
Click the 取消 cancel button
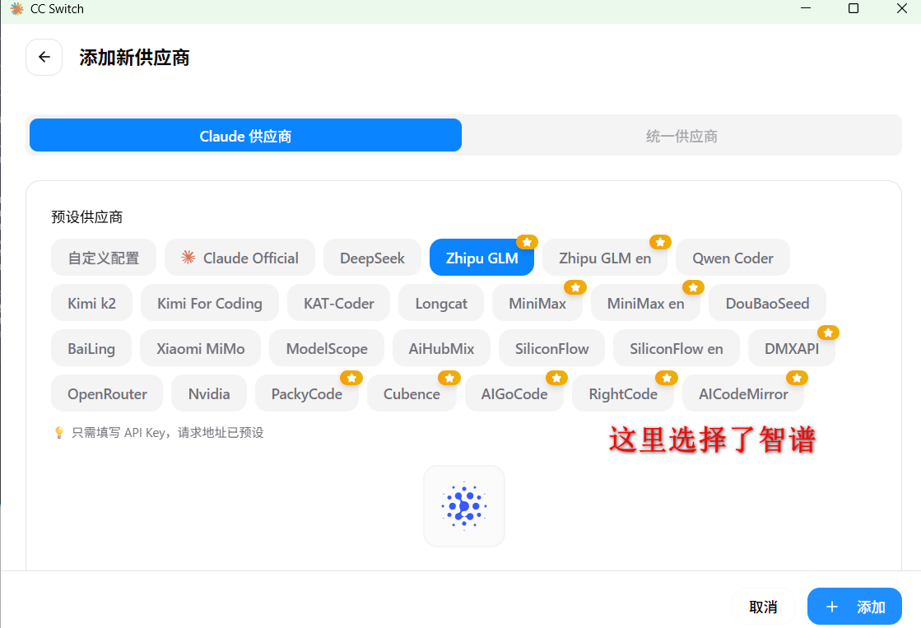(763, 607)
